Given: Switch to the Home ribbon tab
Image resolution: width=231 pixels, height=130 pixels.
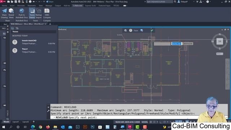Looking at the screenshot, I should [4, 6].
